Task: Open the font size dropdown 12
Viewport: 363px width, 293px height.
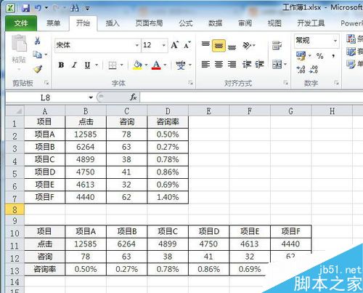Action: (x=164, y=45)
